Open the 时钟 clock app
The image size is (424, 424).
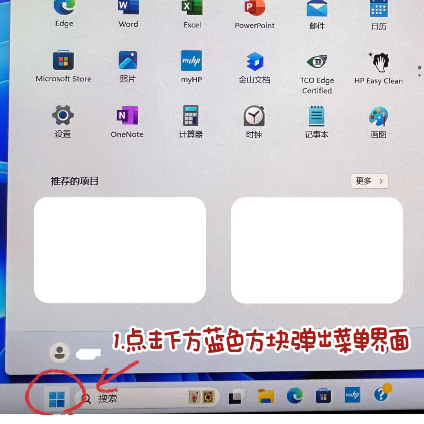click(x=254, y=122)
